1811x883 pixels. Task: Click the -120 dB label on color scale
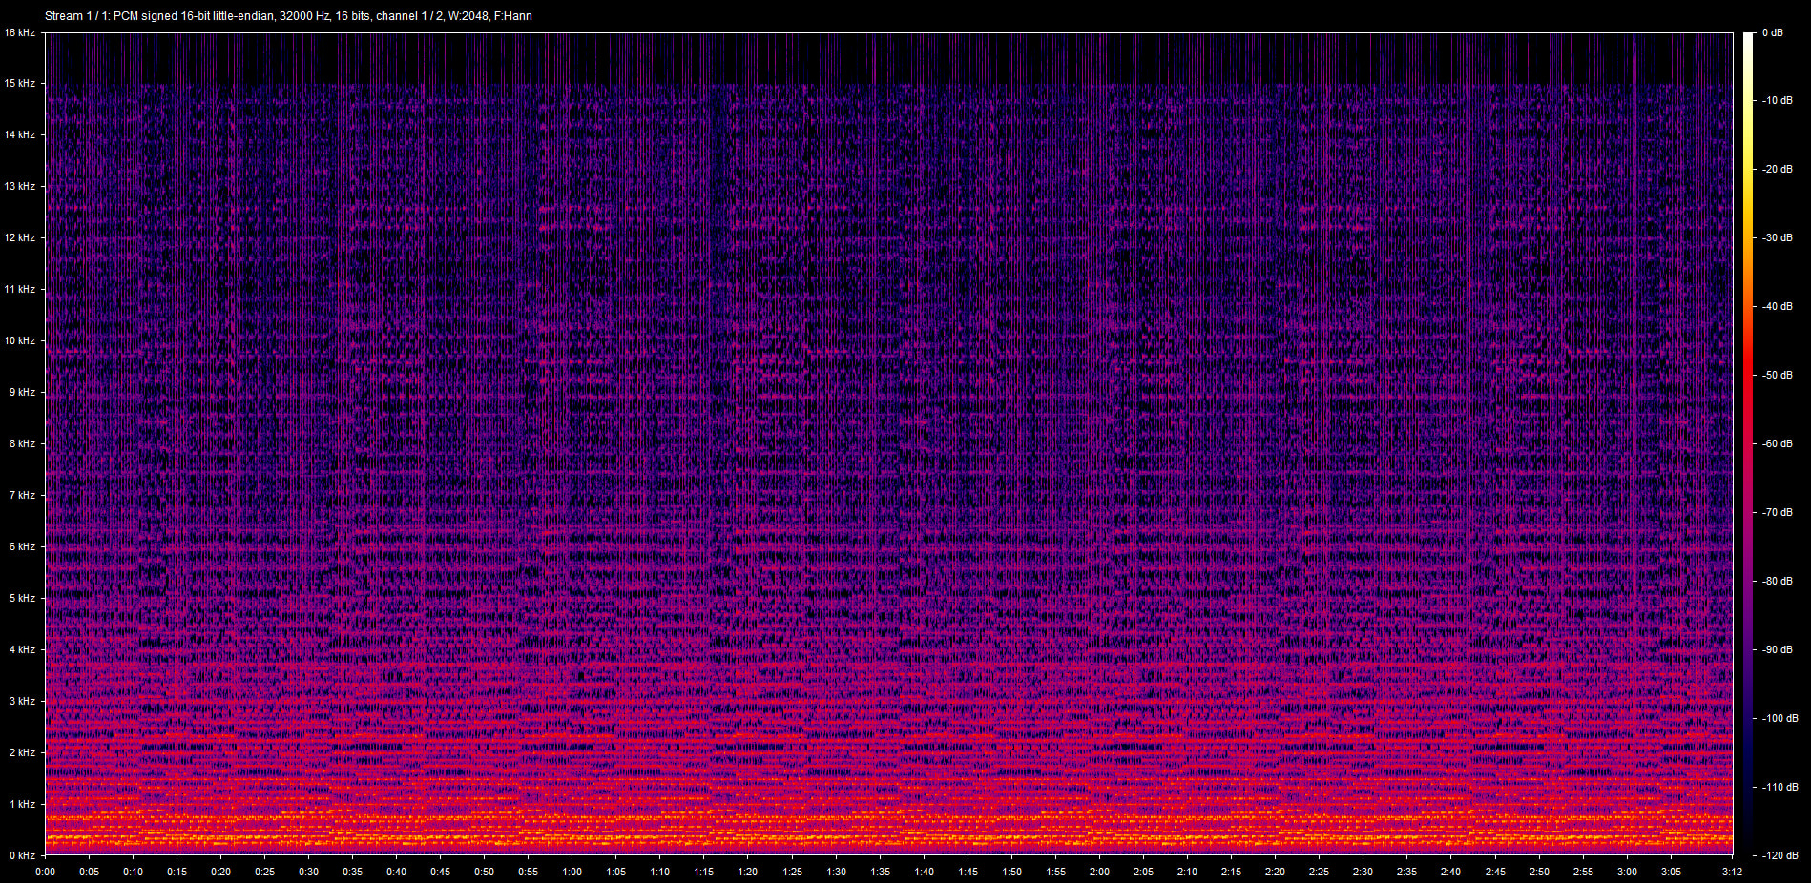point(1780,855)
